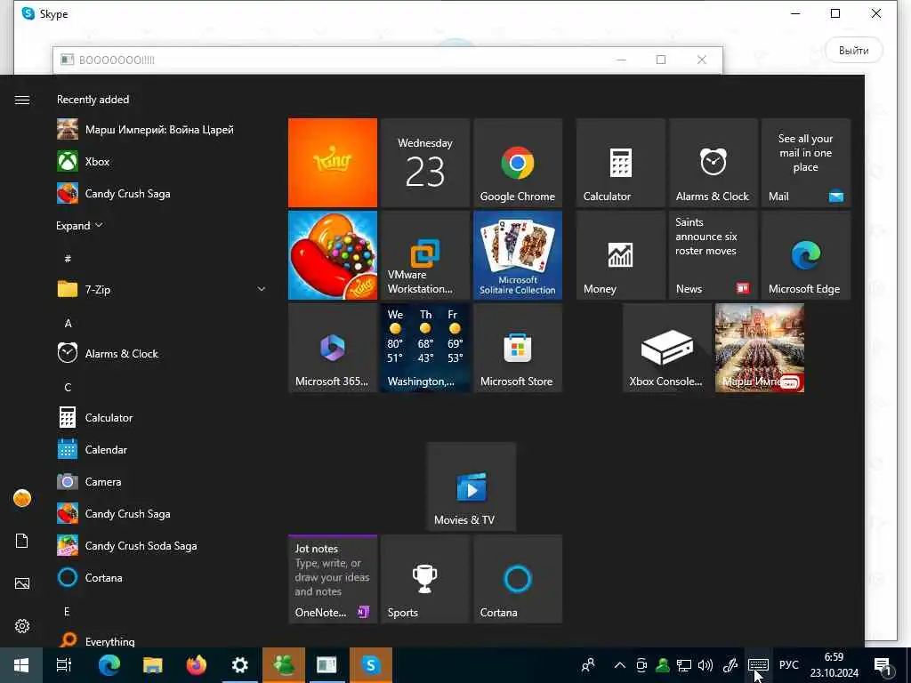Open Microsoft Store tile
Viewport: 911px width, 683px height.
point(518,348)
